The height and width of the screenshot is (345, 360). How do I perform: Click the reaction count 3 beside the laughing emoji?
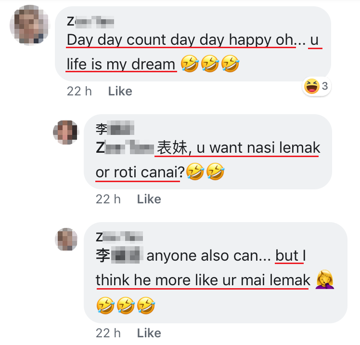point(325,87)
